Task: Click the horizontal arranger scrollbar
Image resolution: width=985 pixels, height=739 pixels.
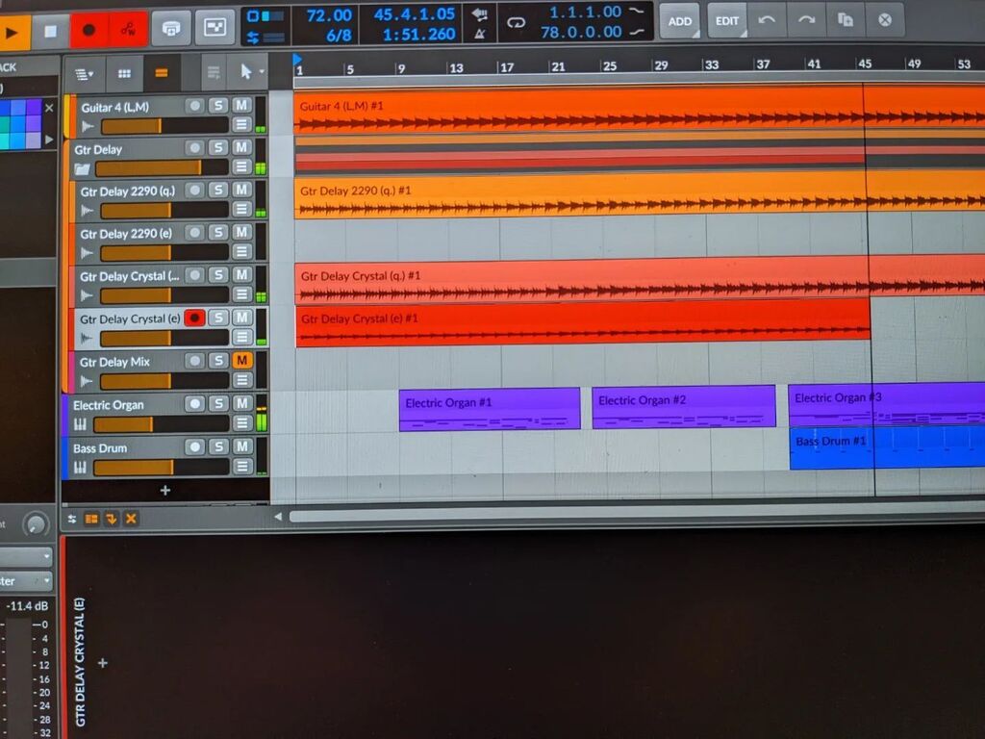Action: coord(637,516)
